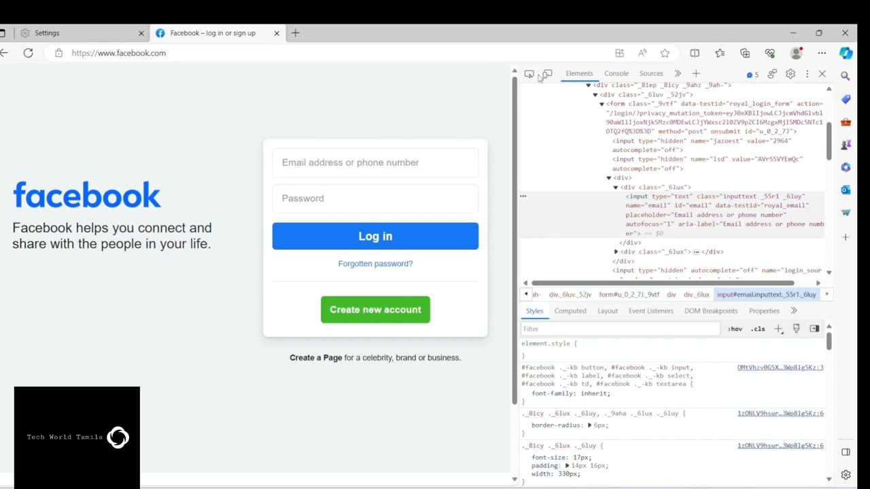Switch to the Console tab
870x489 pixels.
tap(616, 73)
